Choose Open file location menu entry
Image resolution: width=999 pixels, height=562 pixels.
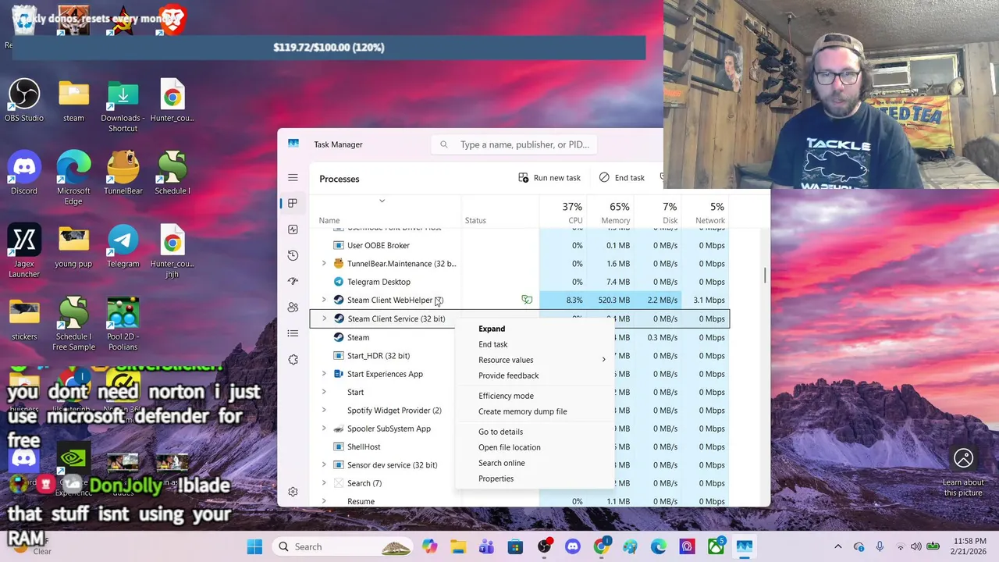[535, 447]
